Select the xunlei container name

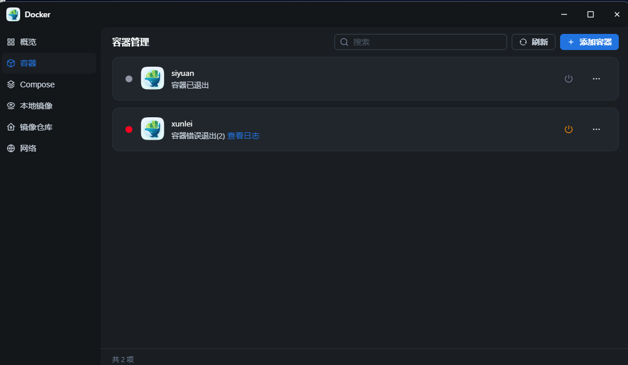click(182, 124)
